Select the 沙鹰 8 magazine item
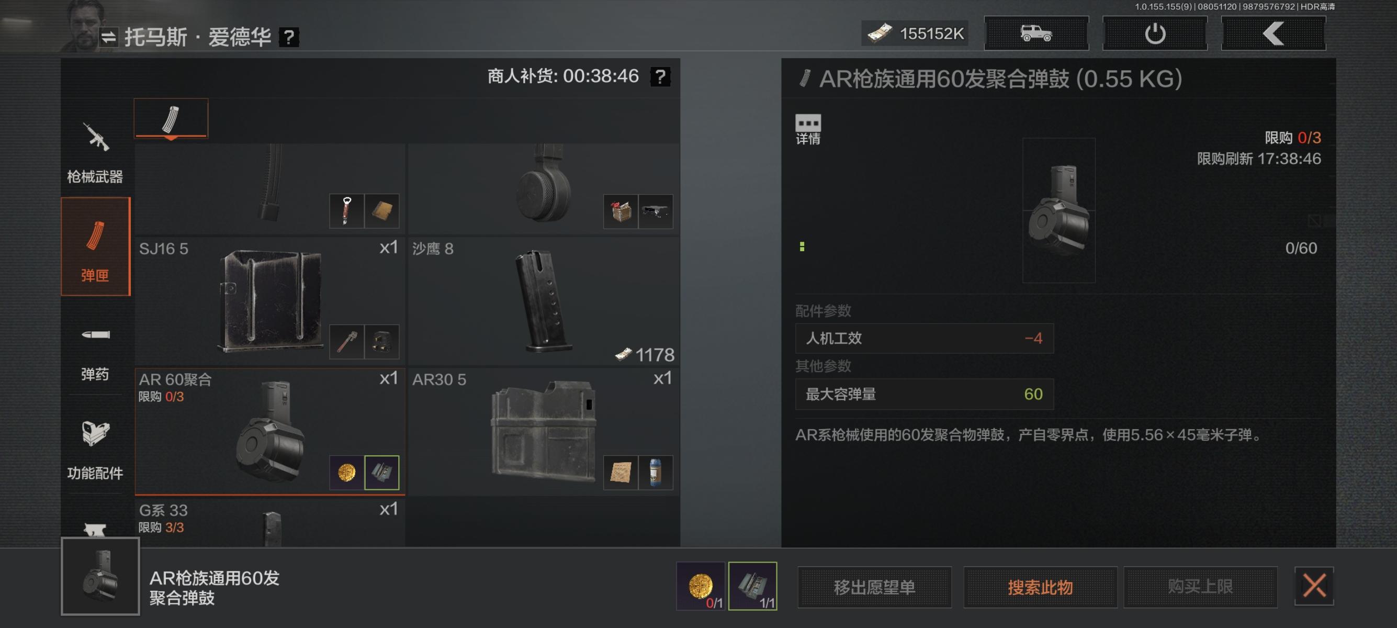 (x=544, y=301)
